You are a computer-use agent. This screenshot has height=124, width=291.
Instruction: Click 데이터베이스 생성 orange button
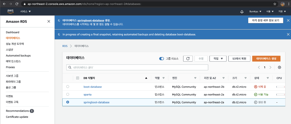266,59
